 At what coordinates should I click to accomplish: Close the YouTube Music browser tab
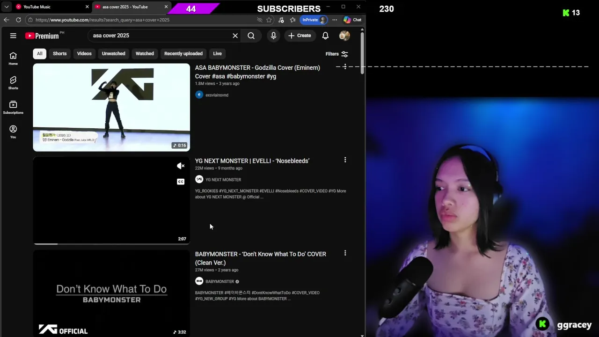tap(87, 7)
